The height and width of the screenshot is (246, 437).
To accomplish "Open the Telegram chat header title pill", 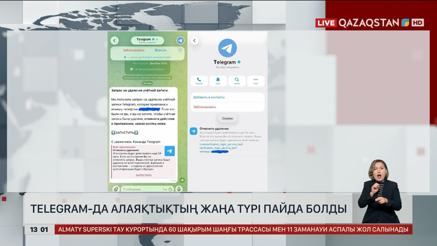I will pyautogui.click(x=147, y=41).
